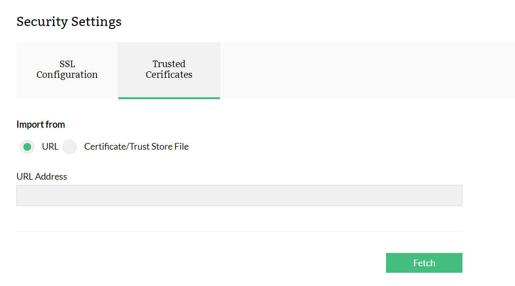The image size is (515, 286).
Task: Focus the gray URL Address text box
Action: 239,195
